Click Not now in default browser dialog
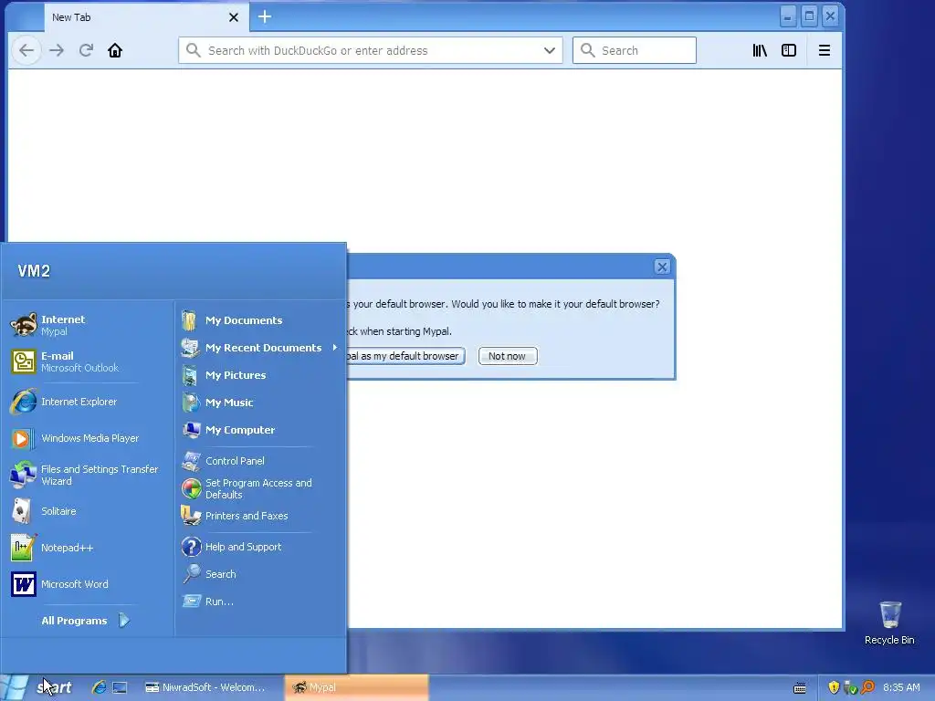This screenshot has height=701, width=935. 508,356
